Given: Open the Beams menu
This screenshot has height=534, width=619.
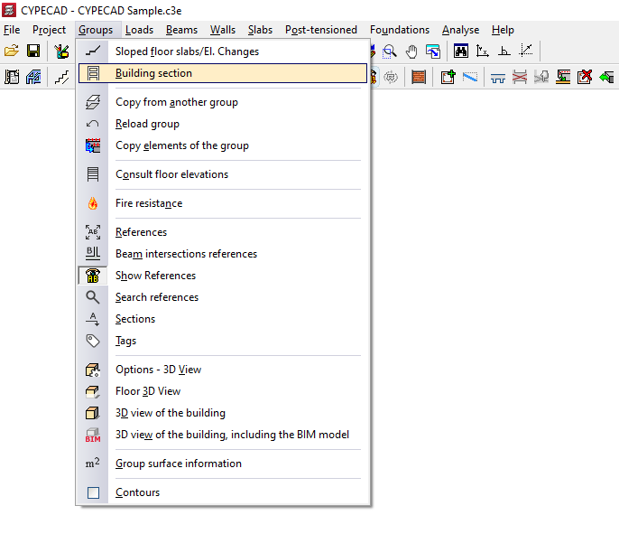Looking at the screenshot, I should tap(181, 30).
